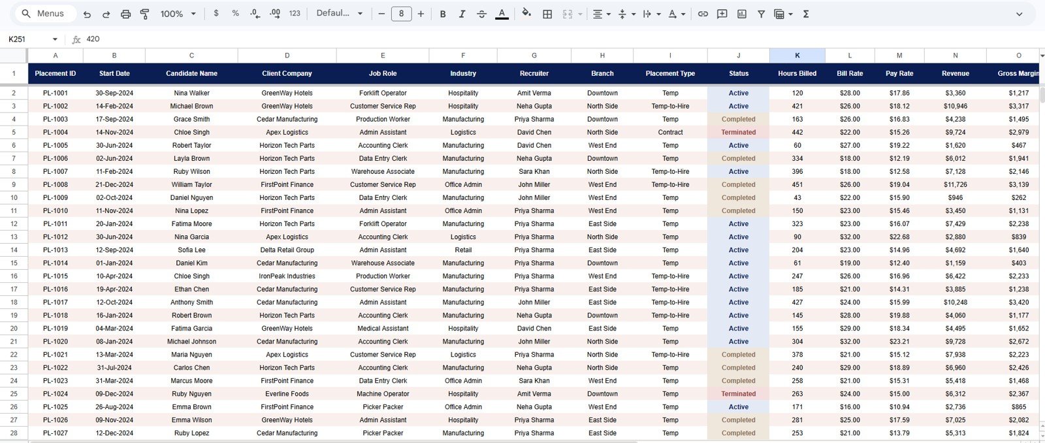
Task: Open the functions (sigma) menu
Action: [x=806, y=14]
